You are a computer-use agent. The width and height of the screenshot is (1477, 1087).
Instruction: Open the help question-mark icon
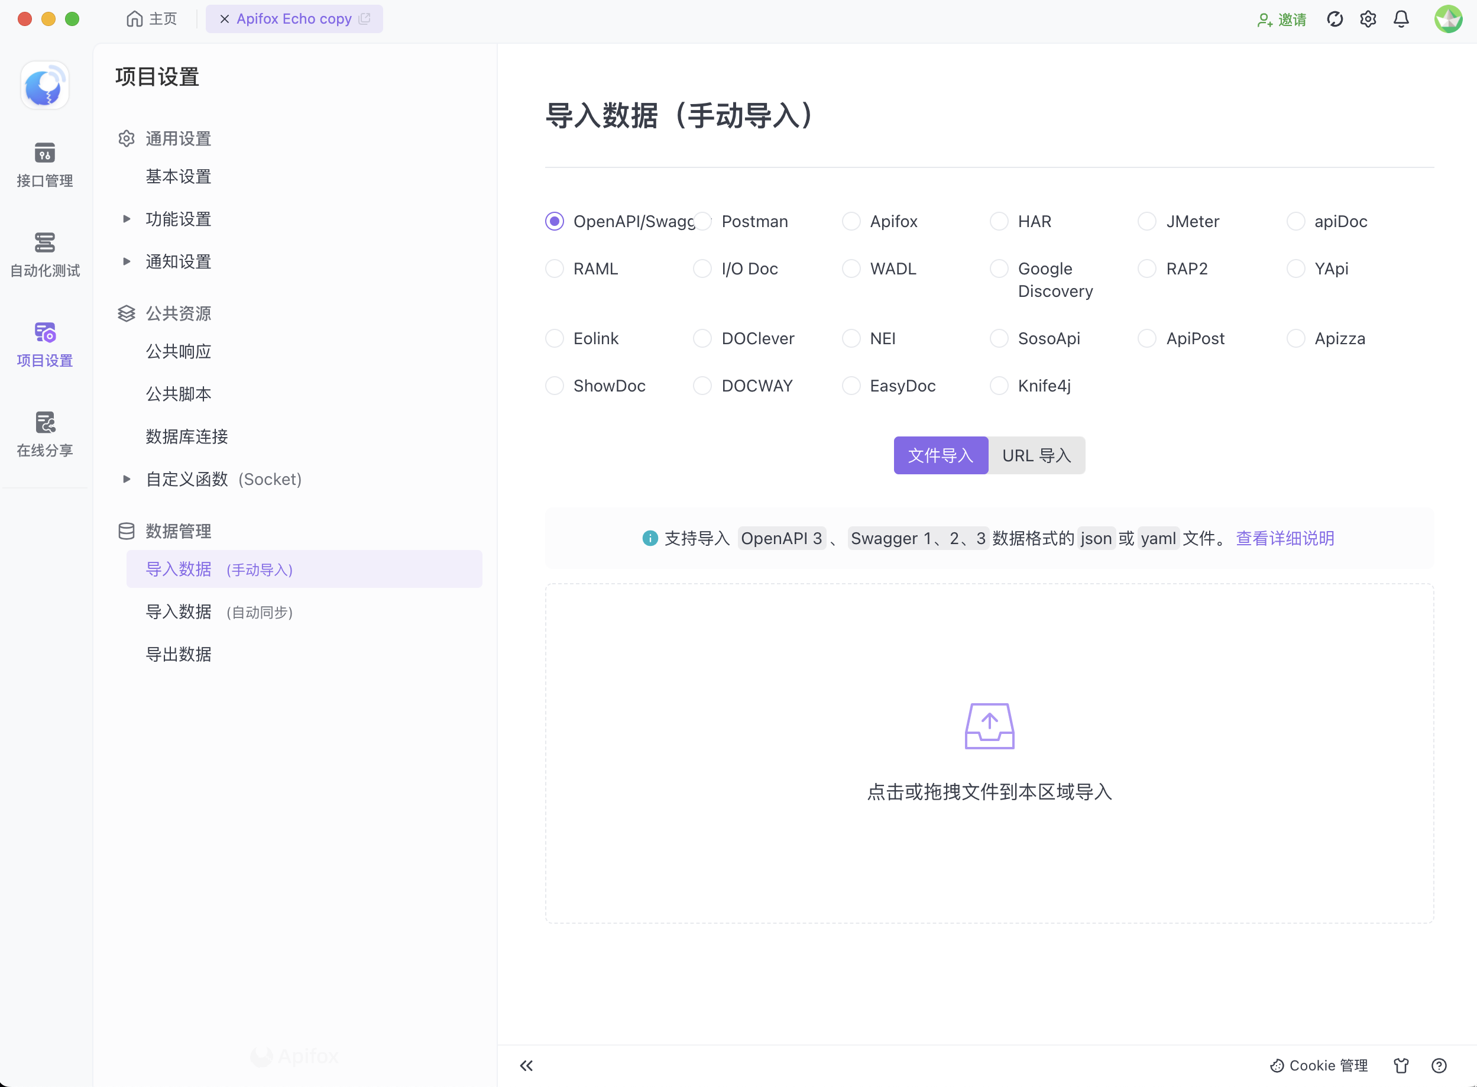pyautogui.click(x=1439, y=1065)
